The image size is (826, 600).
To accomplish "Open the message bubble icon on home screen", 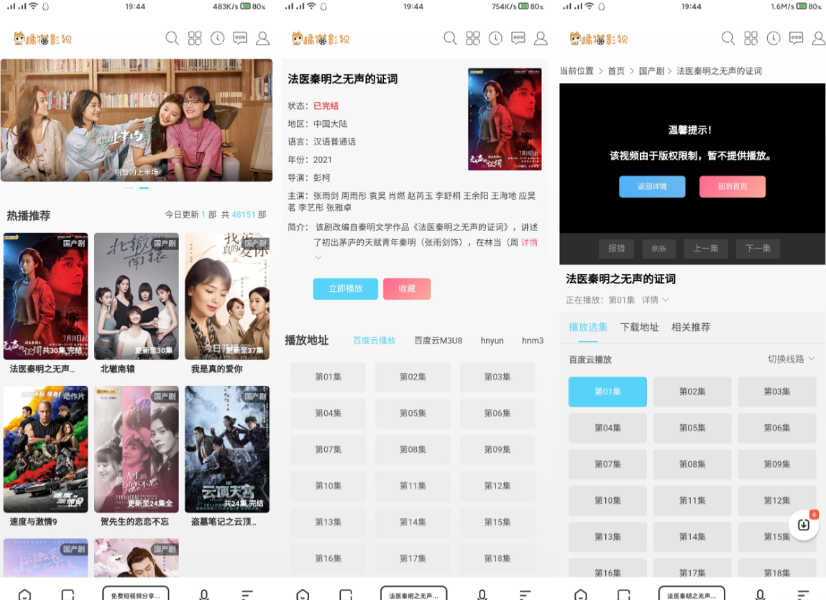I will pyautogui.click(x=240, y=38).
